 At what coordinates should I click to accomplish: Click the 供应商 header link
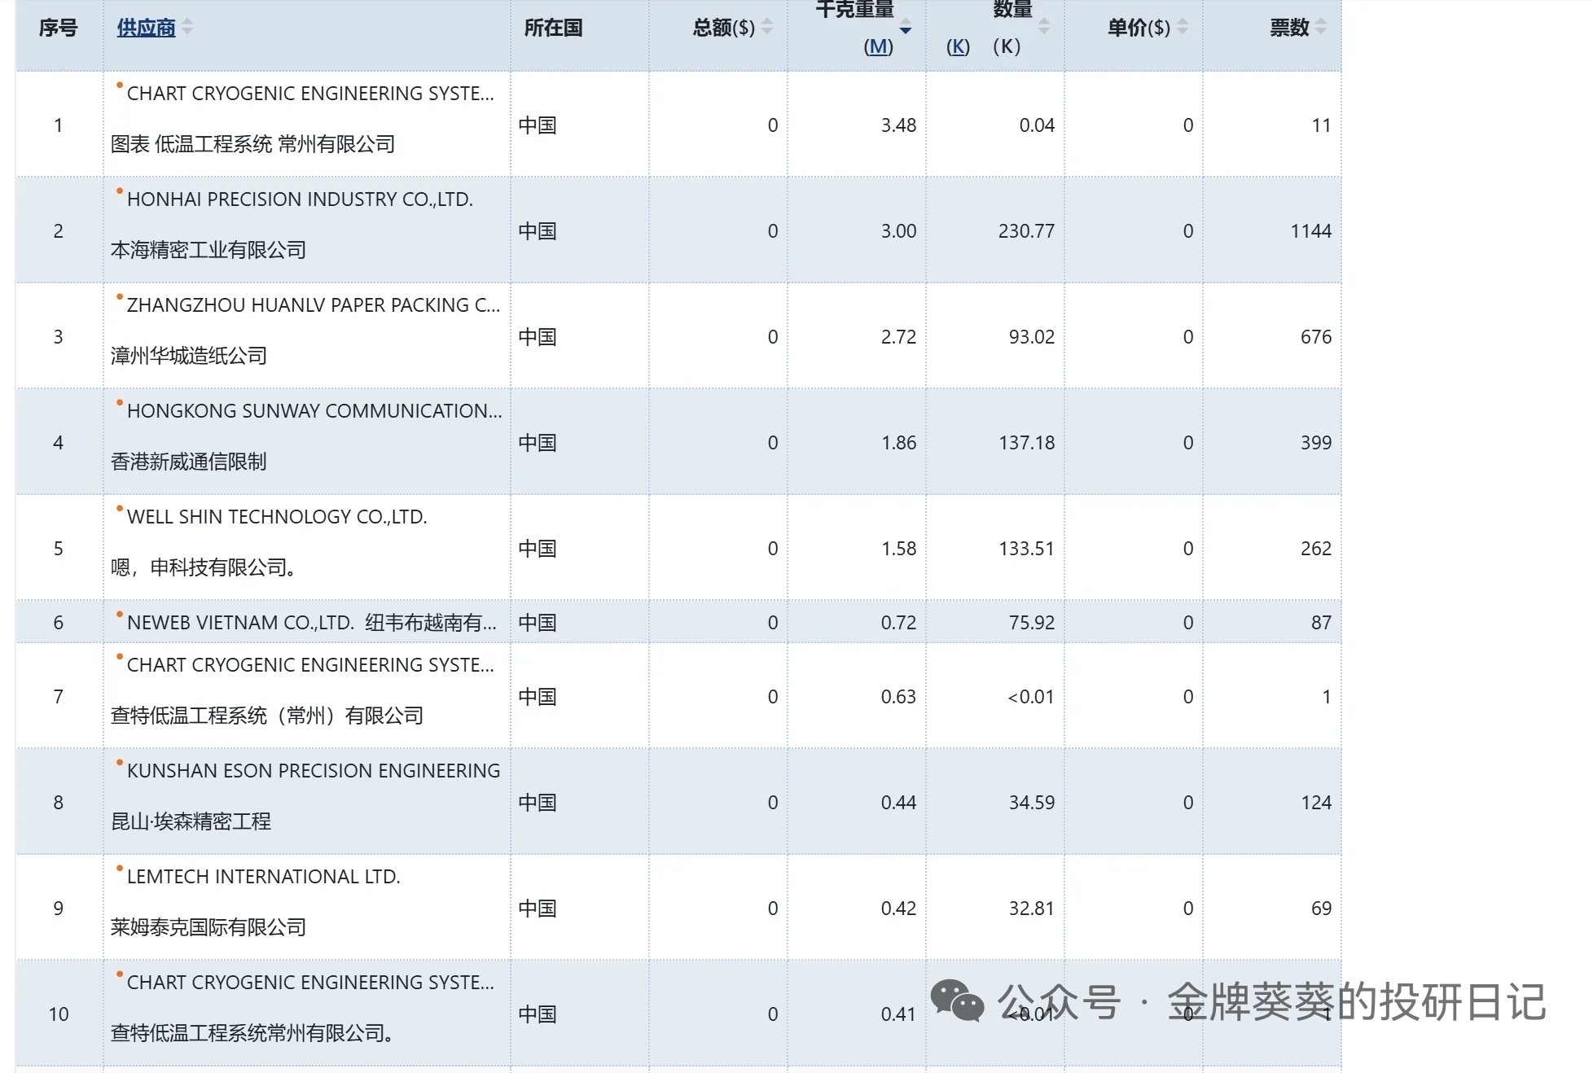(146, 28)
